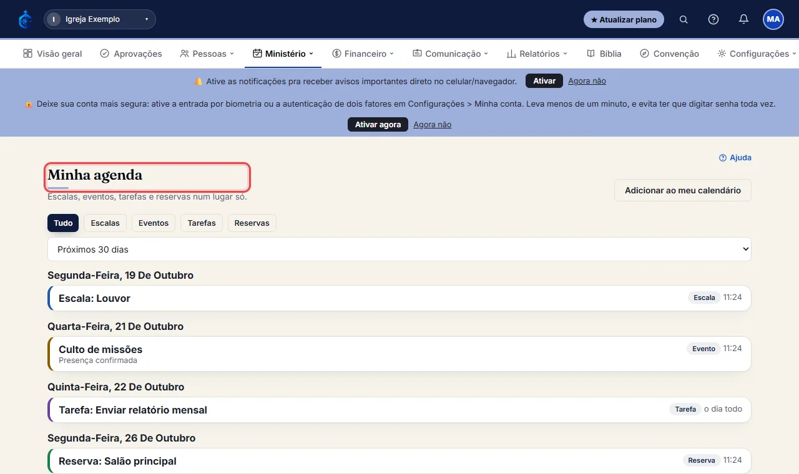Open the notifications bell icon
The width and height of the screenshot is (799, 474).
743,19
